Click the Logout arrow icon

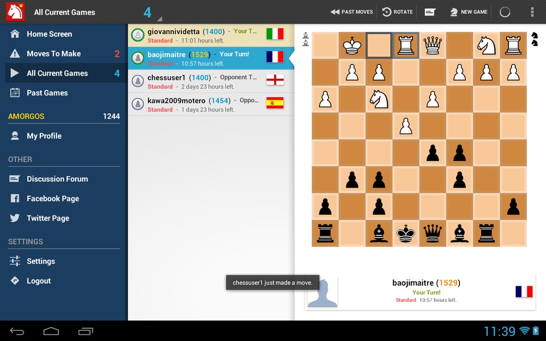tap(15, 280)
